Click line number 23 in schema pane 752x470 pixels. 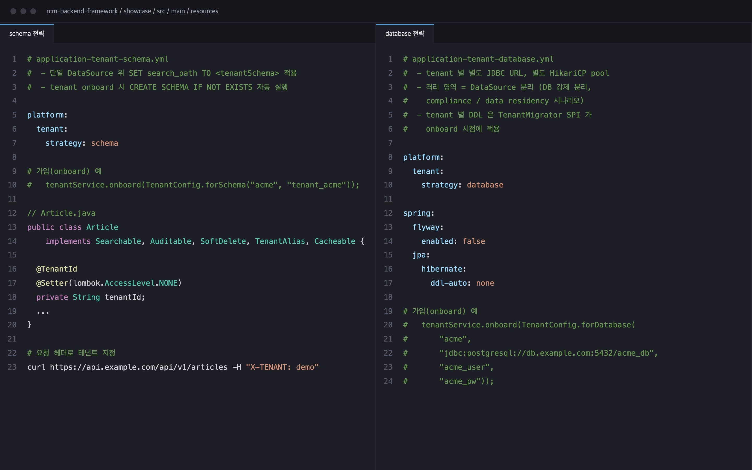pos(12,367)
